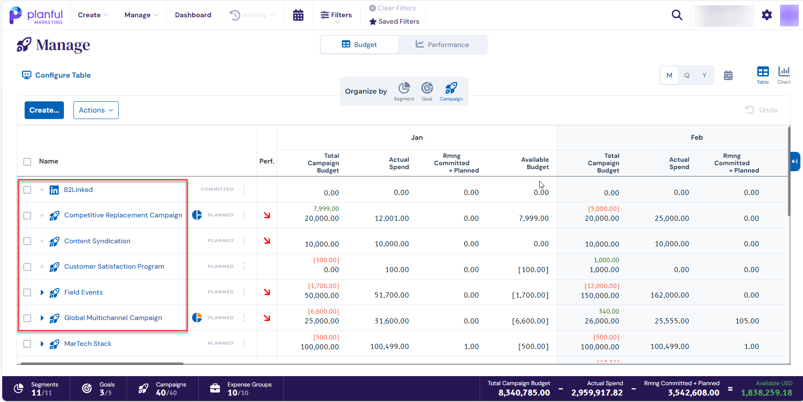This screenshot has width=803, height=402.
Task: Click the segment pie icon beside Competitive Replacement Campaign
Action: 197,215
